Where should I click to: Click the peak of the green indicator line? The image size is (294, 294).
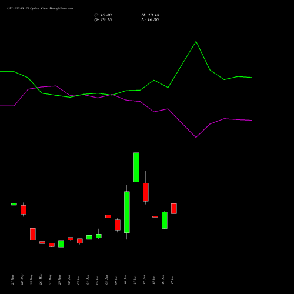click(x=196, y=42)
